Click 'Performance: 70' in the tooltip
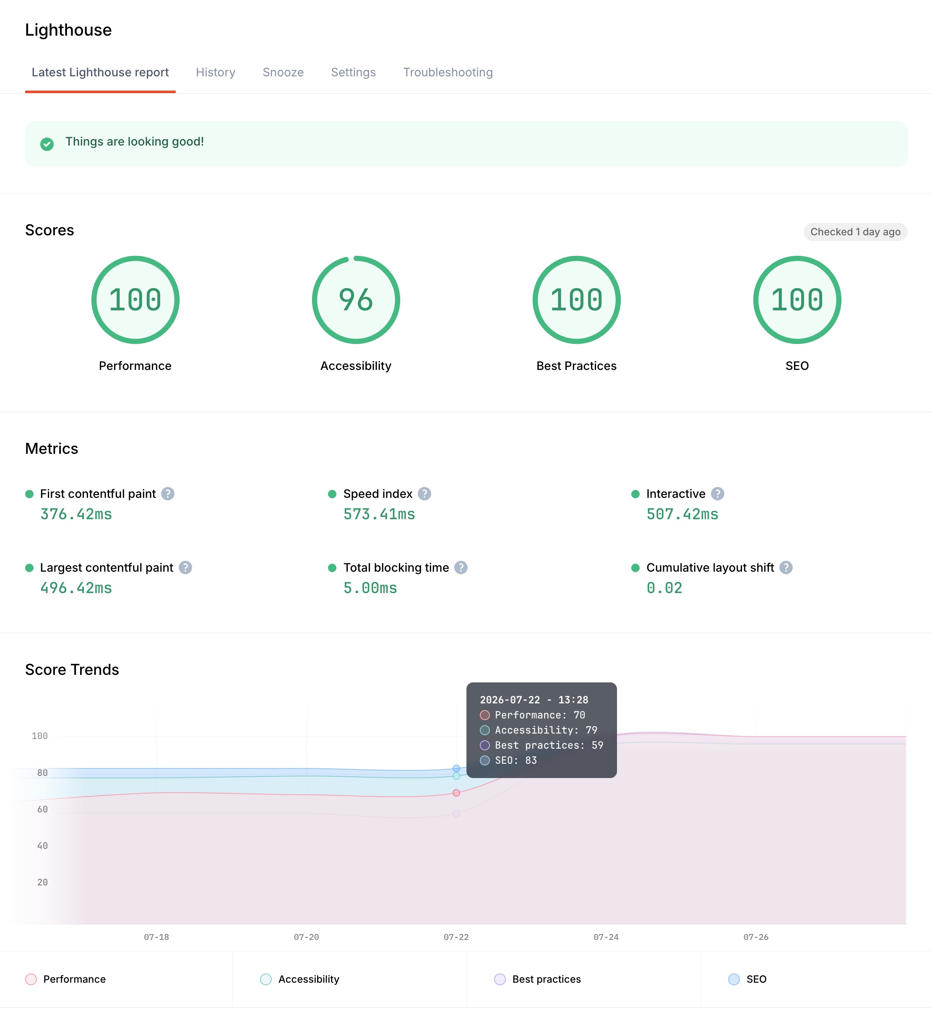This screenshot has width=932, height=1015. [x=533, y=715]
